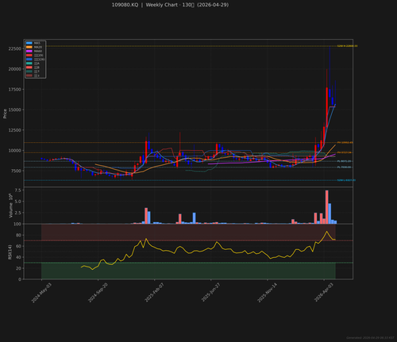Screen dimensions: 397x342
Task: Click the RSI axis tick 40
Action: click(18, 257)
